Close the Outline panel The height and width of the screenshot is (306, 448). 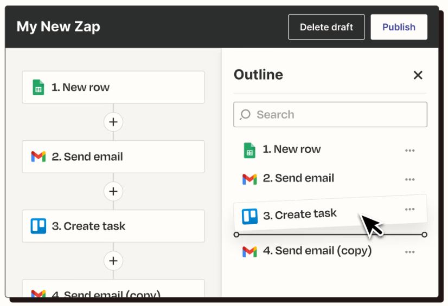coord(418,75)
